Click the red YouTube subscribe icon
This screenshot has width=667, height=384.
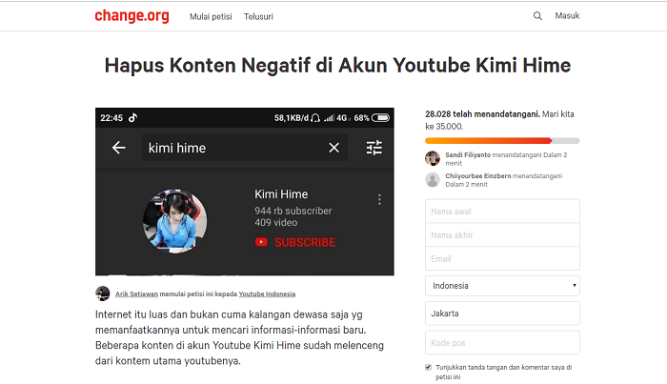261,242
